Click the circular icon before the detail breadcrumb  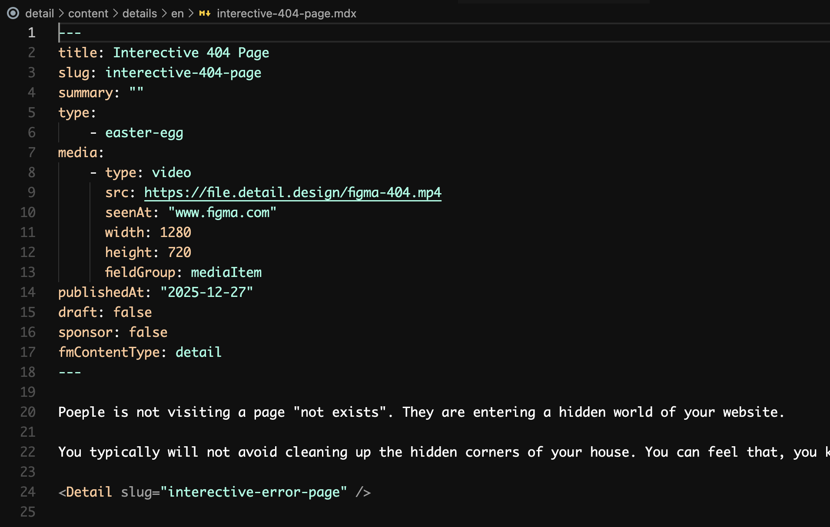coord(13,13)
